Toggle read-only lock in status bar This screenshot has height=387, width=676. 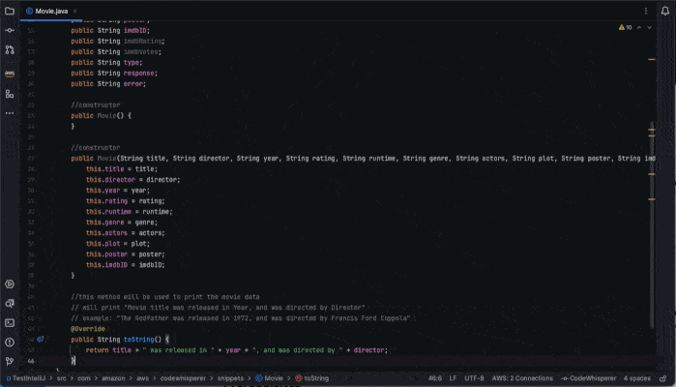(x=663, y=379)
